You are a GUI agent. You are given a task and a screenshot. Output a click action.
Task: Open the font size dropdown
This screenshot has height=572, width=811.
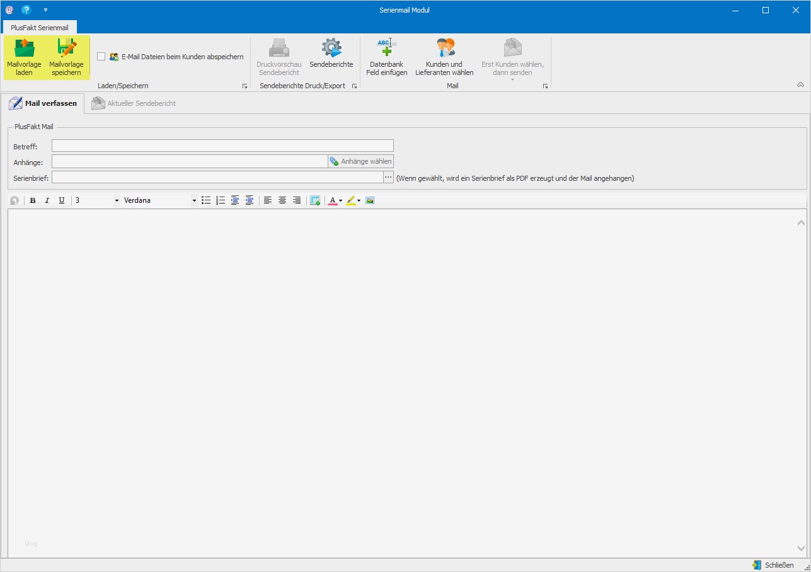click(117, 200)
